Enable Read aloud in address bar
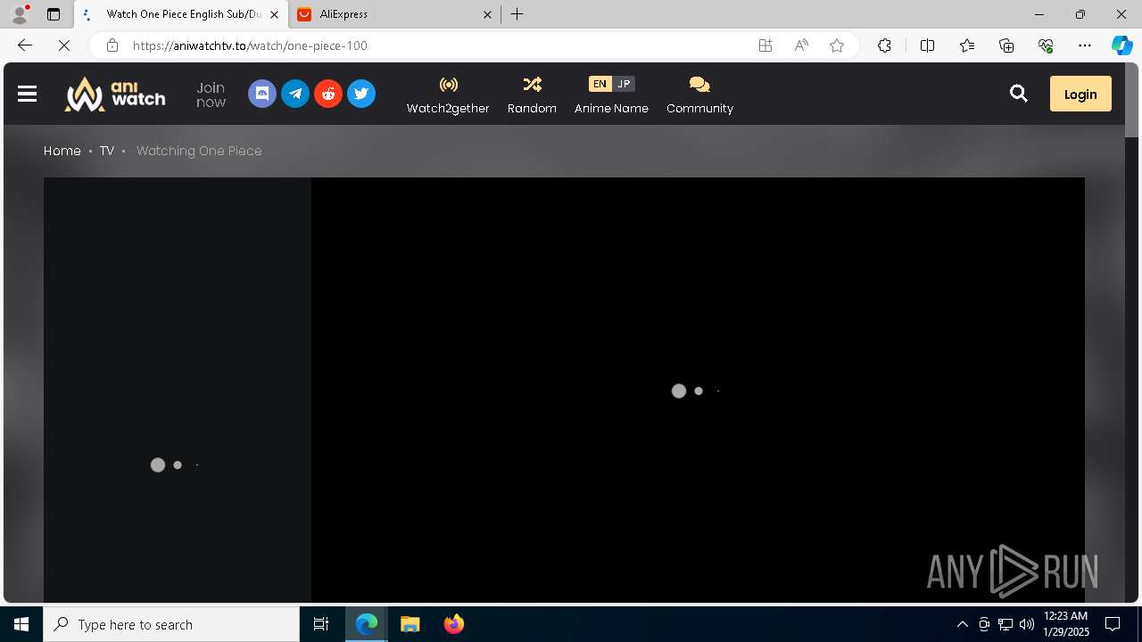This screenshot has width=1142, height=642. tap(801, 45)
